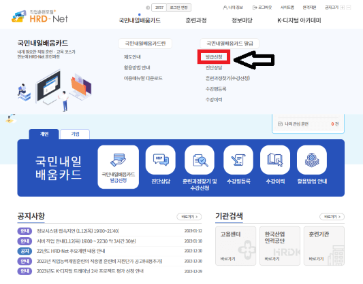The image size is (363, 284).
Task: Open 원격지원 link
Action: tap(309, 7)
